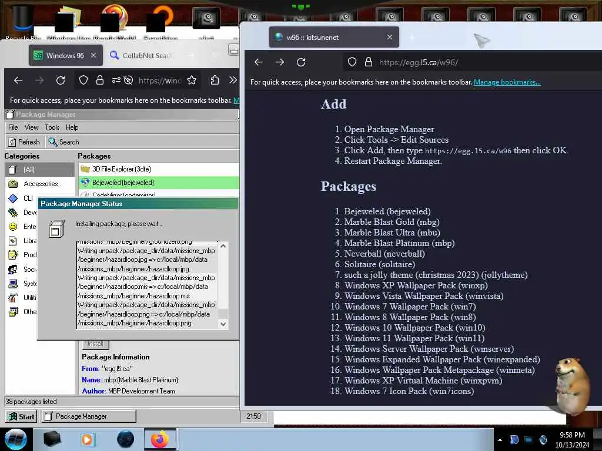Screen dimensions: 602x451
Task: Click the shield icon in the right browser
Action: (352, 62)
